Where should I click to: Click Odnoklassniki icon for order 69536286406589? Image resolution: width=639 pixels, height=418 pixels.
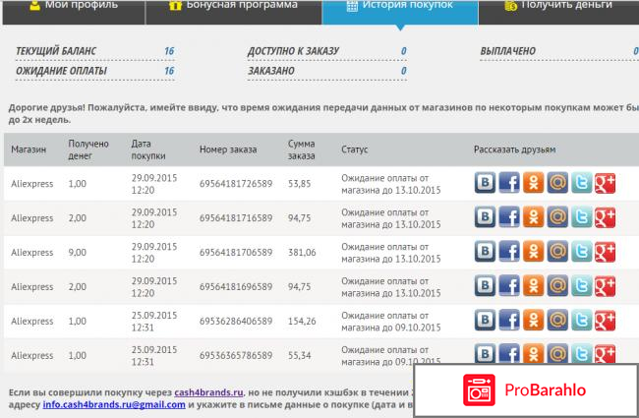coord(533,321)
